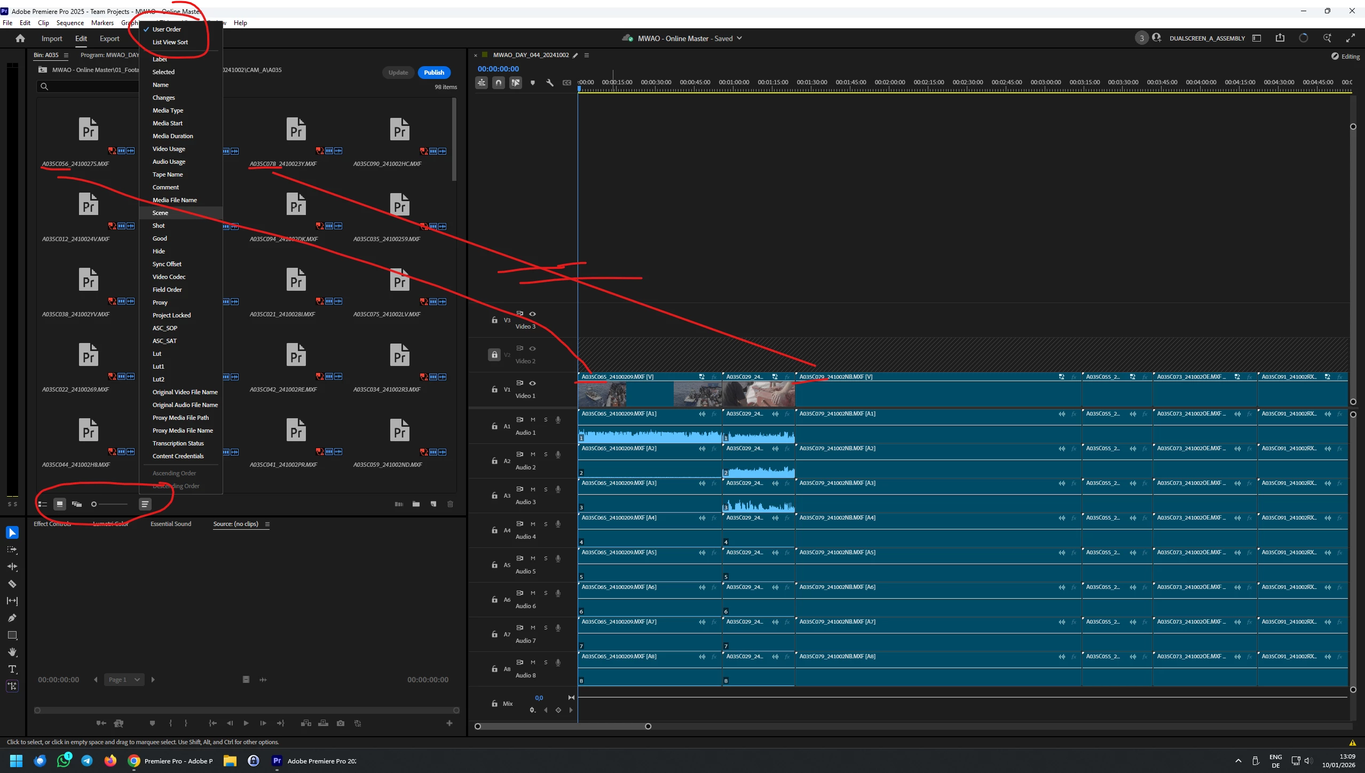
Task: Open the Sequence menu
Action: (x=70, y=23)
